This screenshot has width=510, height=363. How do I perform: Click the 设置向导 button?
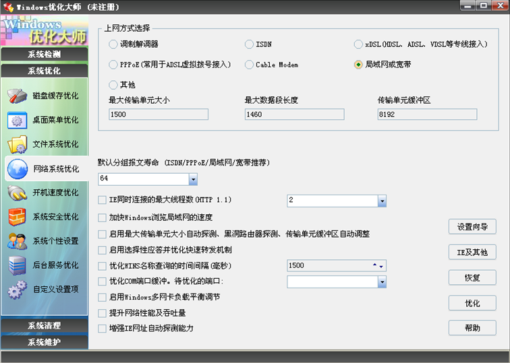[x=472, y=227]
